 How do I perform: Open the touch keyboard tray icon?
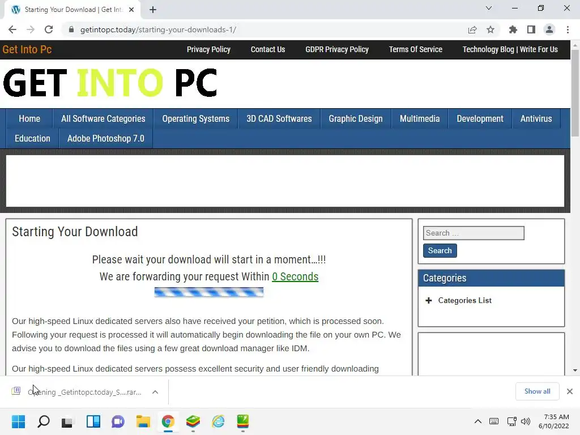coord(494,421)
